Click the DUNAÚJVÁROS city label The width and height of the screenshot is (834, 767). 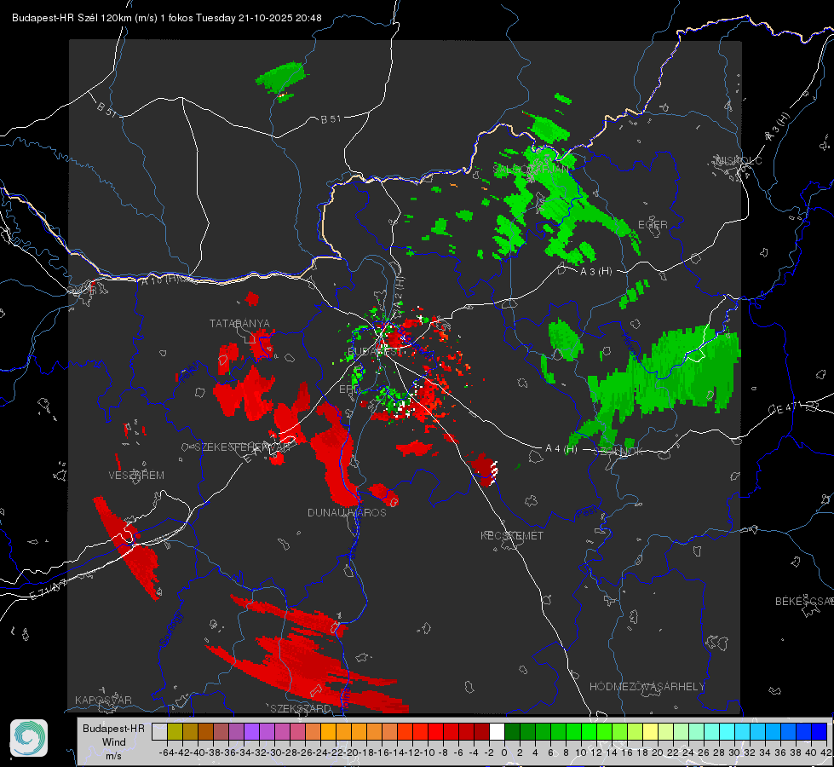pos(347,512)
